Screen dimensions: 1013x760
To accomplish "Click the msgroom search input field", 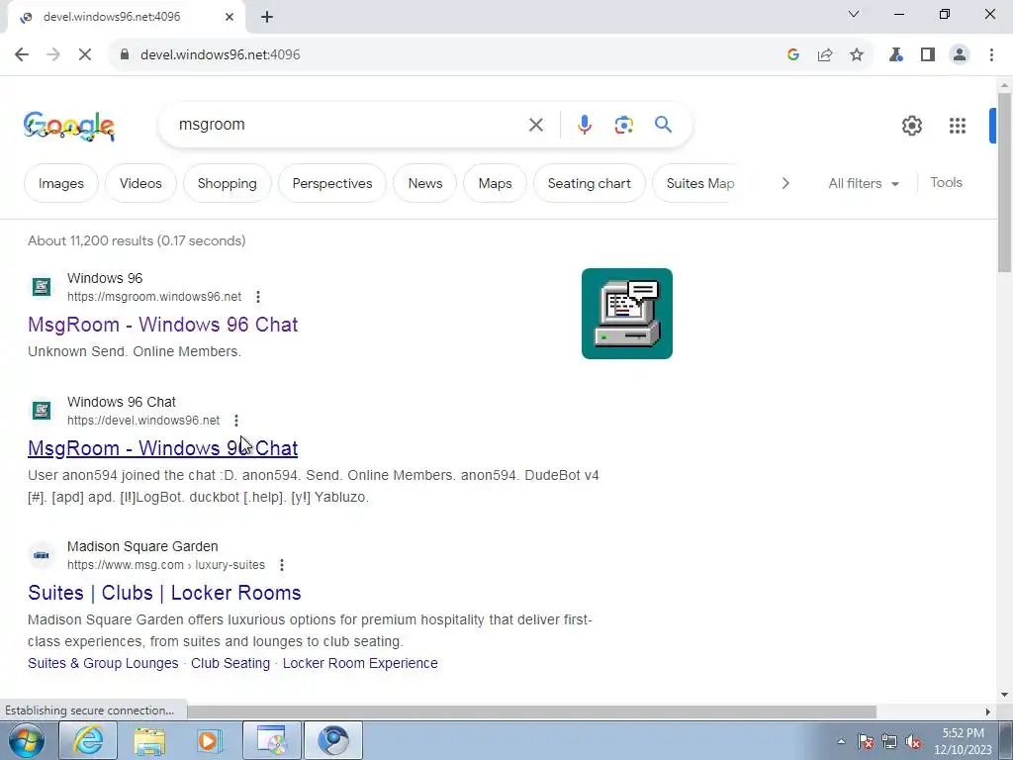I will point(349,125).
